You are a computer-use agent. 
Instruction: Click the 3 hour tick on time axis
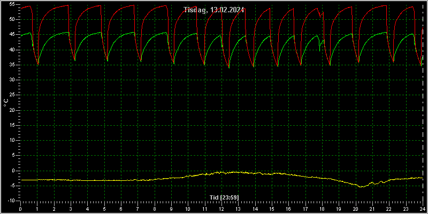(x=71, y=209)
